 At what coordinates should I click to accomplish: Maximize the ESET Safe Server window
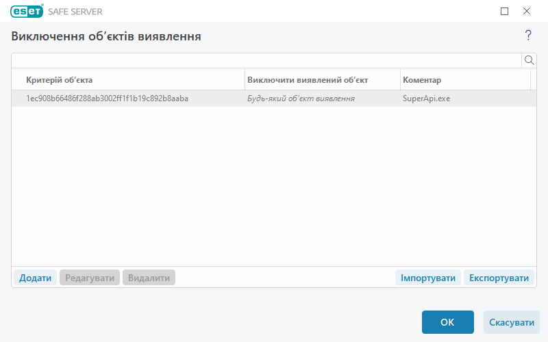coord(505,11)
